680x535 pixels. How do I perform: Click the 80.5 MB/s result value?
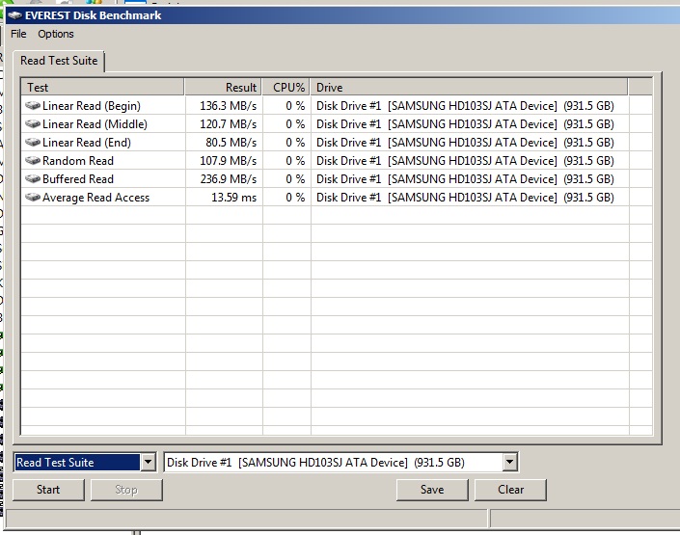(231, 143)
